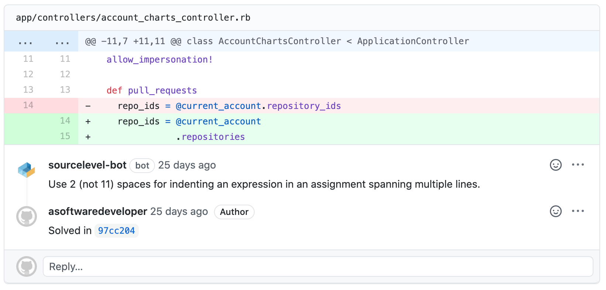
Task: Add emoji reaction to asoftwaredeveloper's comment
Action: 555,211
